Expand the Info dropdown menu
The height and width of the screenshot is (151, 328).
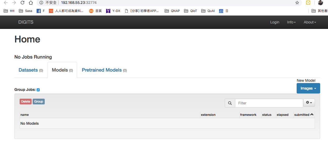tap(291, 22)
